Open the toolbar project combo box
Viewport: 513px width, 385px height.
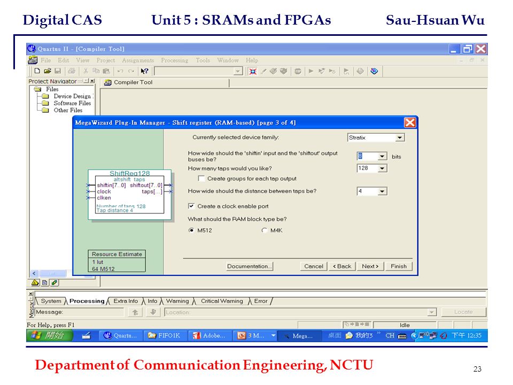(238, 71)
